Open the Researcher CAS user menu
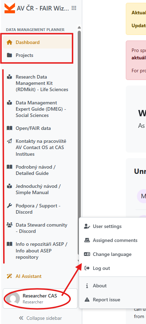The width and height of the screenshot is (146, 324). (x=40, y=299)
